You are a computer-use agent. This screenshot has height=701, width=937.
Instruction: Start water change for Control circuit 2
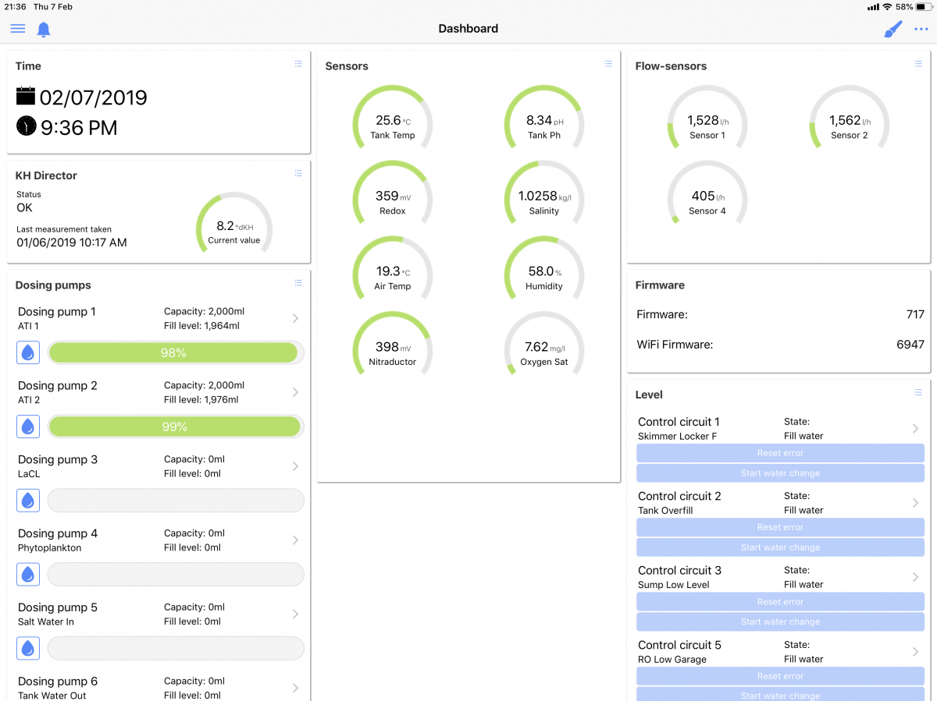coord(780,547)
